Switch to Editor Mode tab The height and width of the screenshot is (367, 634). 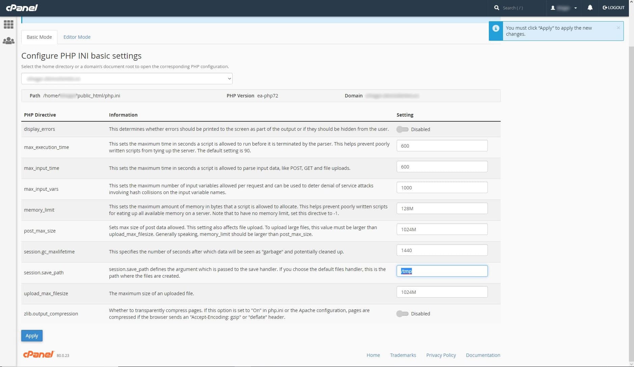77,37
